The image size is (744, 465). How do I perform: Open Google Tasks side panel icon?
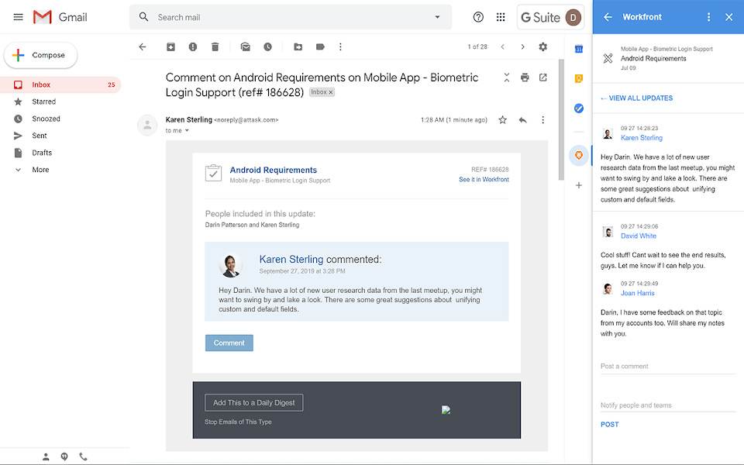point(578,108)
